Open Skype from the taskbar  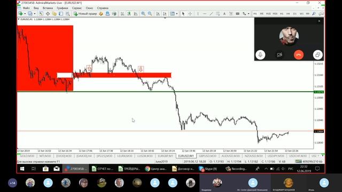coord(208,169)
